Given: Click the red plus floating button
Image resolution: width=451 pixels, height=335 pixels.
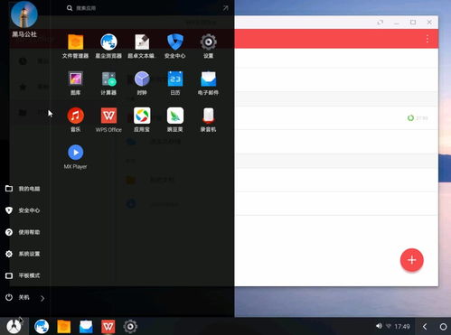Looking at the screenshot, I should [x=411, y=260].
